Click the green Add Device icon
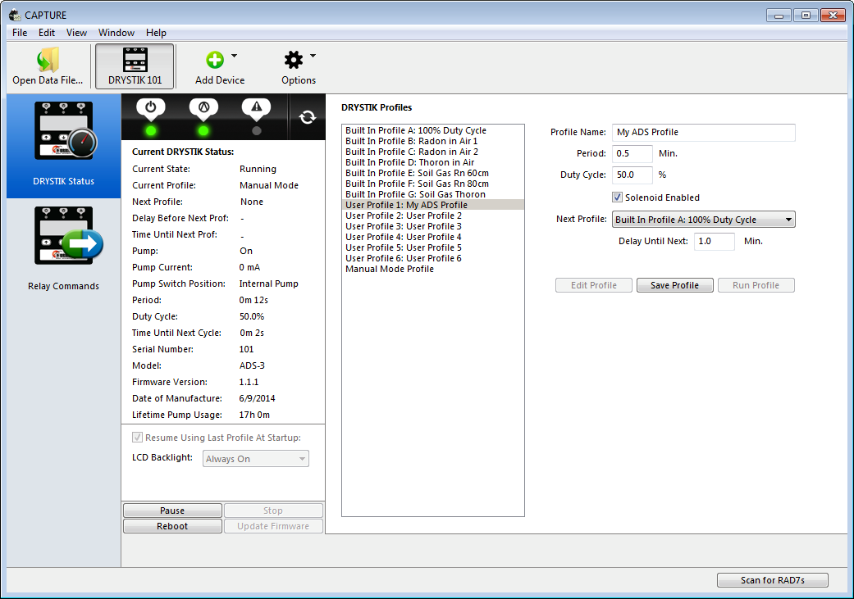 coord(215,60)
